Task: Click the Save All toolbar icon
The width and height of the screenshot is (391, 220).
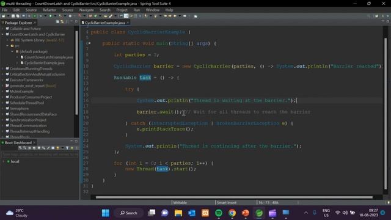Action: point(18,16)
